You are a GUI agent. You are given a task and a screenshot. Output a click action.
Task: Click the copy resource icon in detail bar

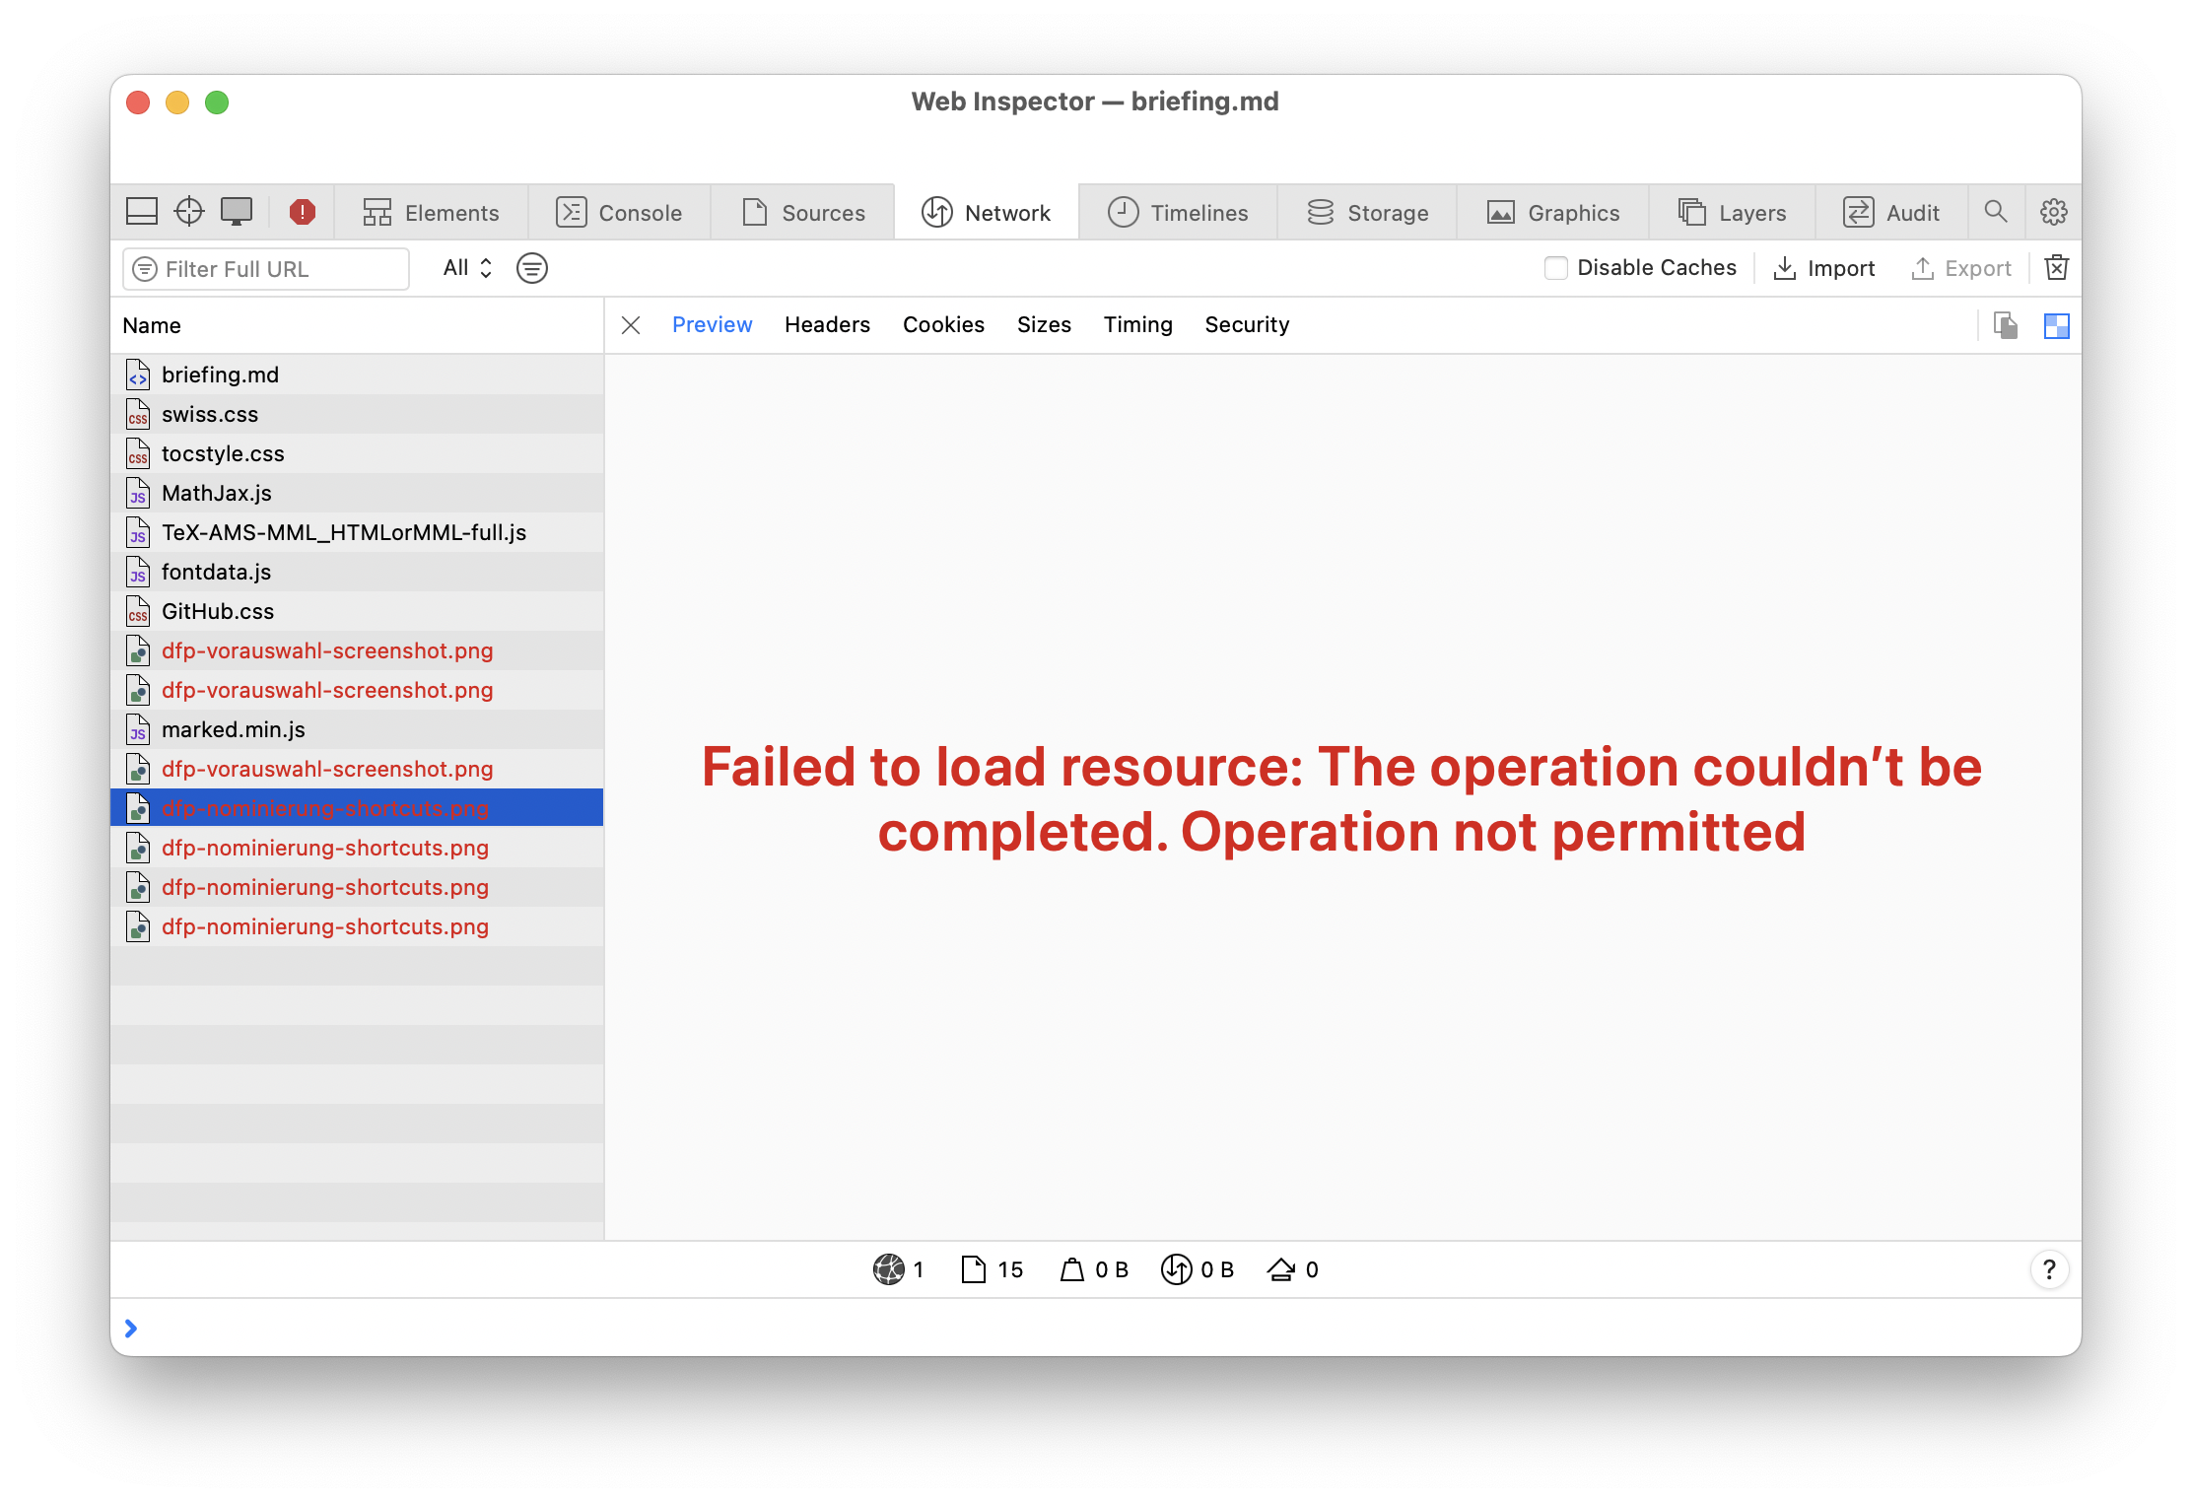tap(2006, 326)
